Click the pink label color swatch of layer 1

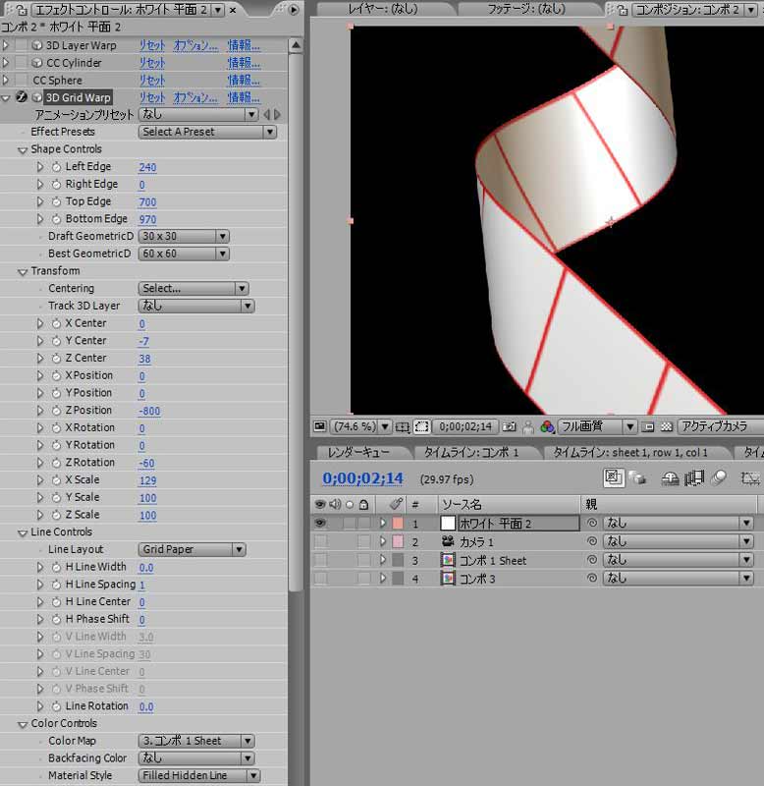pyautogui.click(x=398, y=524)
